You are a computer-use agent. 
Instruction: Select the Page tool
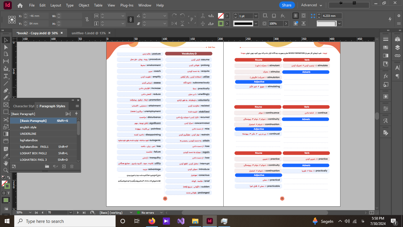(6, 54)
